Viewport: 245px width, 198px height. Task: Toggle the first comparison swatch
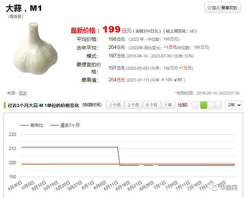coord(195,105)
